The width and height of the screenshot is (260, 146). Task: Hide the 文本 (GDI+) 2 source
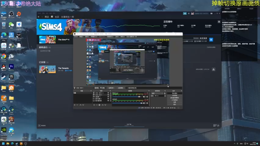click(108, 93)
